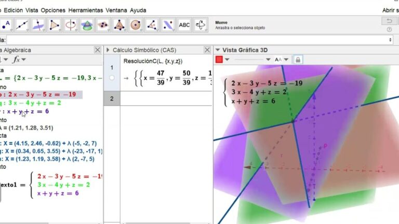Image resolution: width=399 pixels, height=224 pixels.
Task: Click the ResoluciónC(L, {x,y,z}) command text
Action: [153, 61]
